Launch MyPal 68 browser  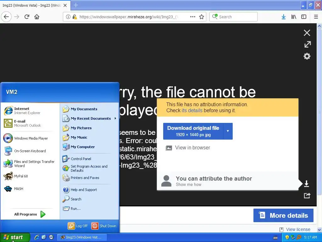[31, 176]
